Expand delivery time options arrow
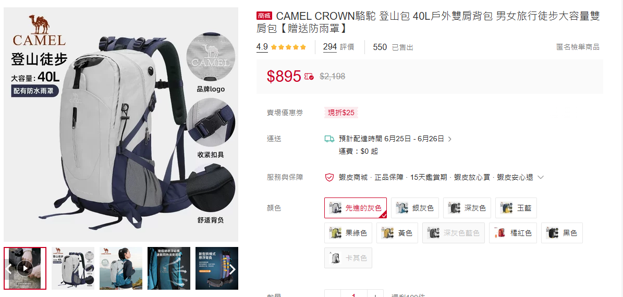Viewport: 623px width, 297px height. click(450, 139)
